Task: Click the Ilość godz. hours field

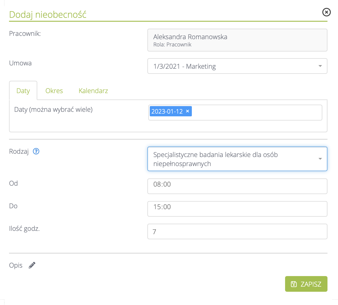Action: tap(237, 231)
